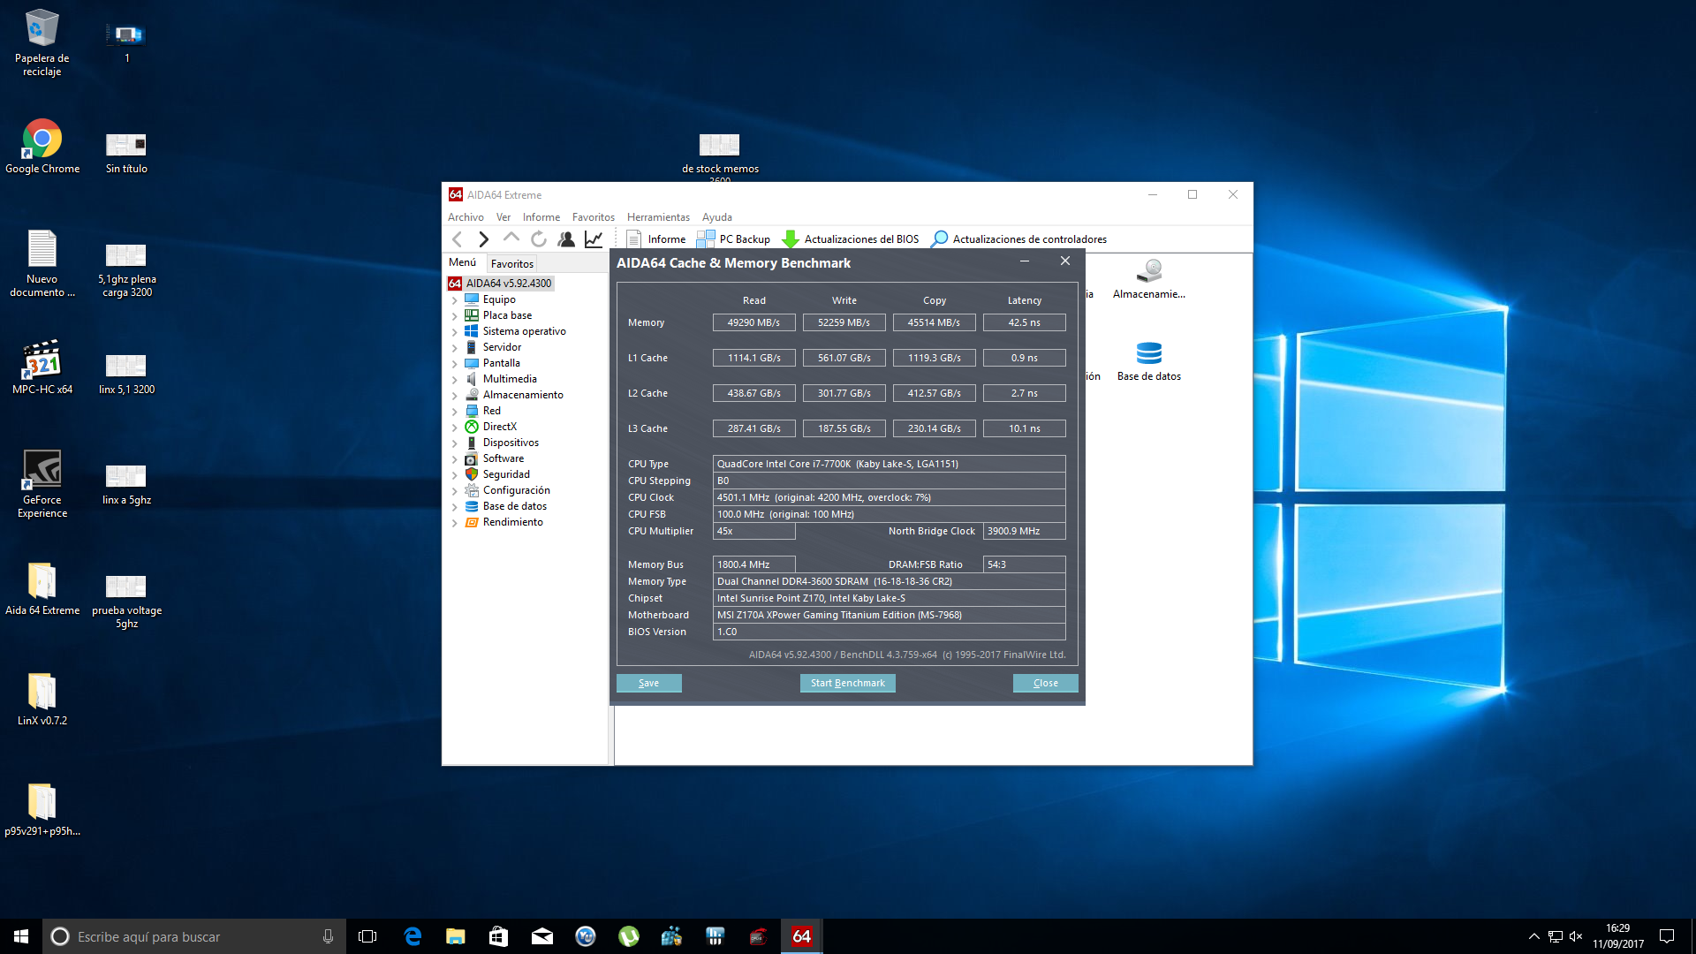This screenshot has height=954, width=1696.
Task: Open the Action Center notification icon
Action: 1667,936
